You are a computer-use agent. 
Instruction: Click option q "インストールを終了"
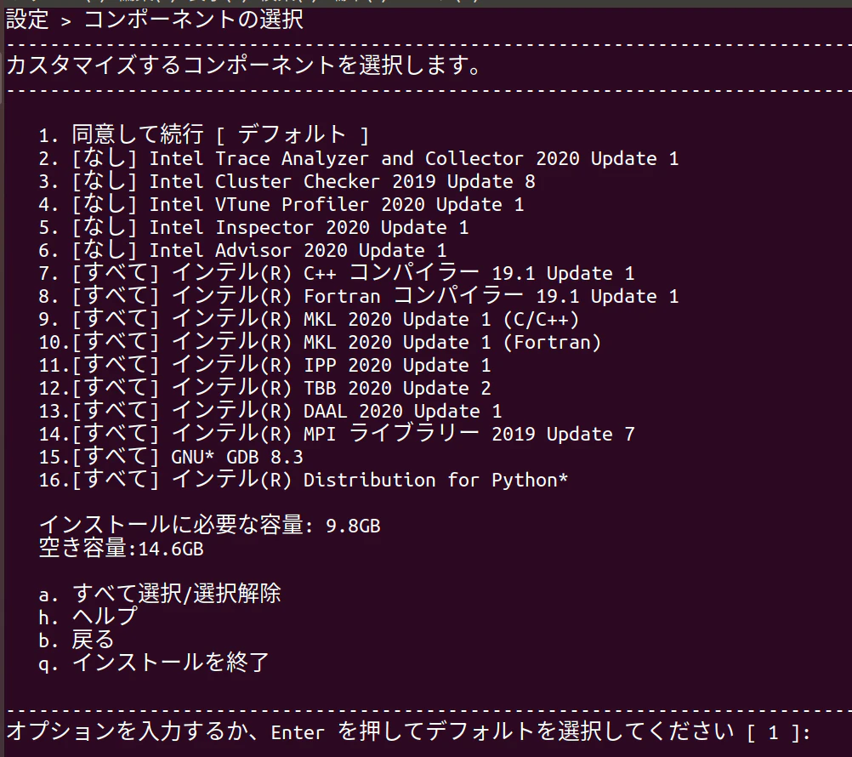click(154, 663)
